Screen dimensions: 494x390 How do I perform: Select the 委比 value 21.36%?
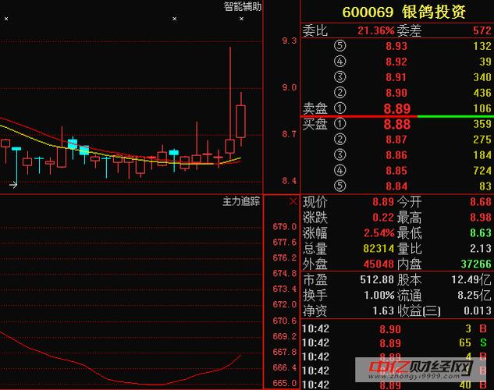click(x=376, y=31)
